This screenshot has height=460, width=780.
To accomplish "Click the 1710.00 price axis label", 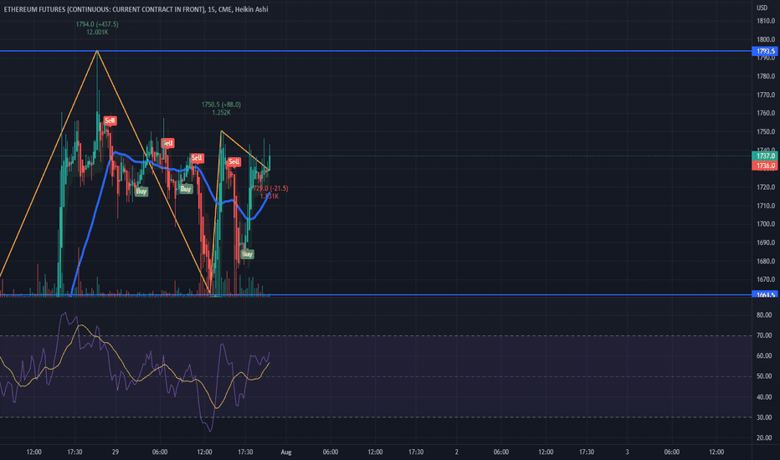I will (x=766, y=206).
